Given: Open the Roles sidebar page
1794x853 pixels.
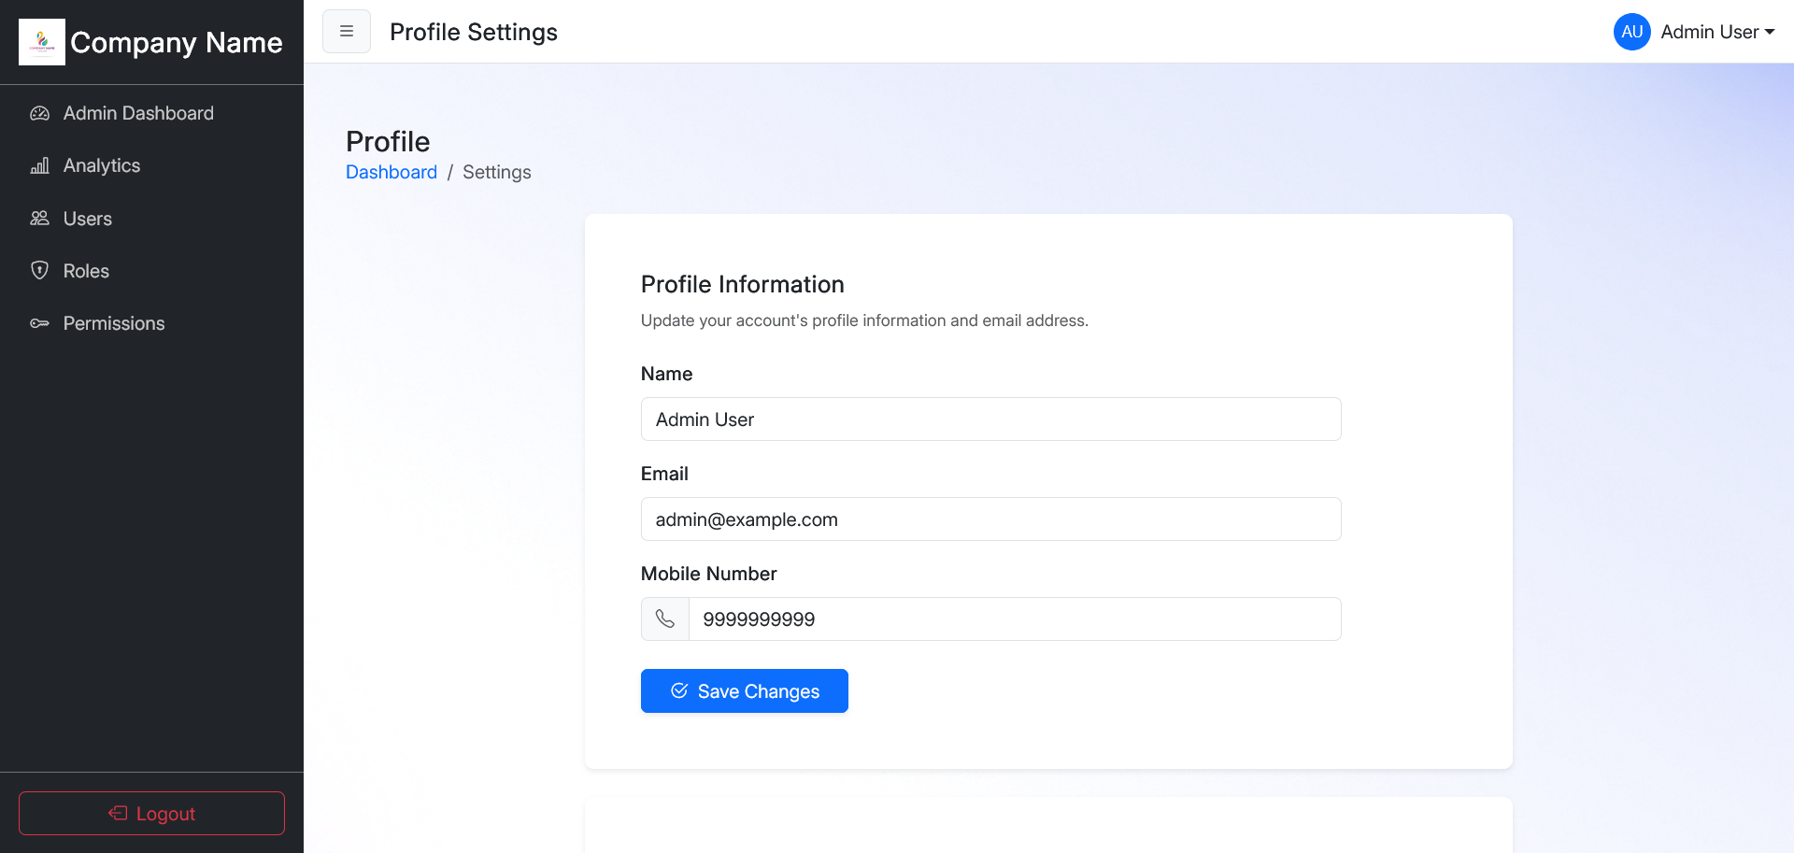Looking at the screenshot, I should (86, 271).
